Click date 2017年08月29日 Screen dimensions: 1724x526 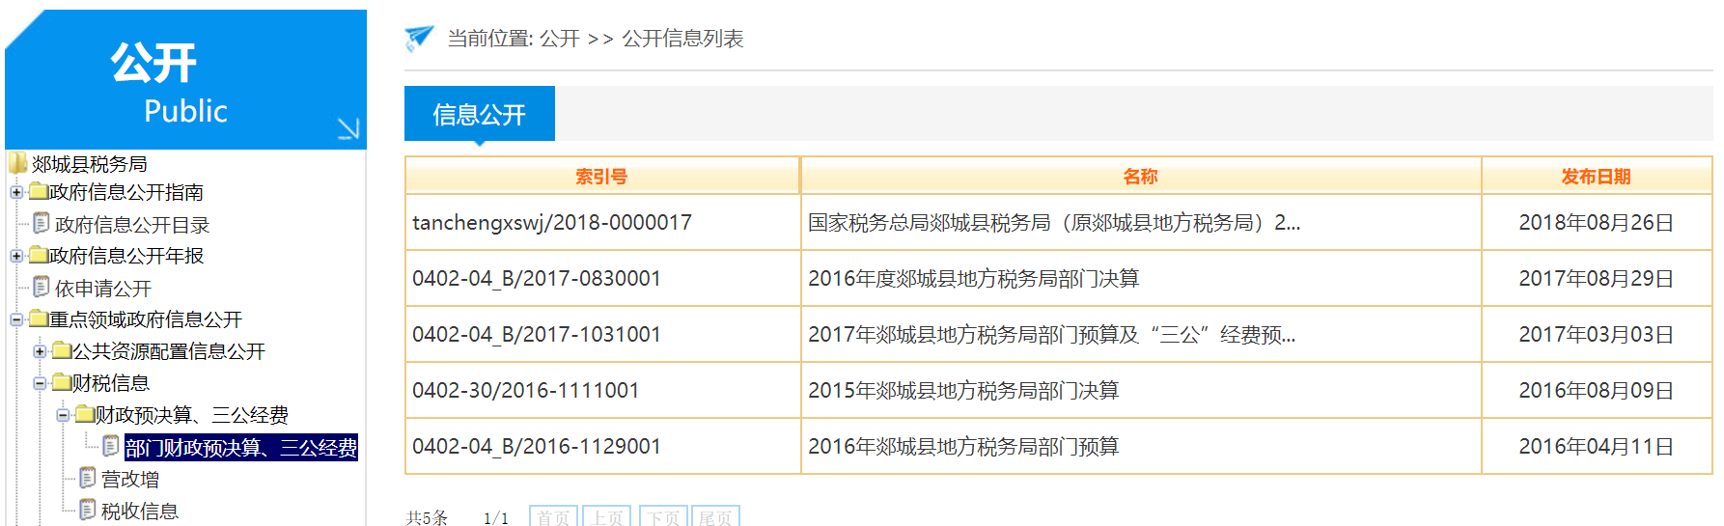(1596, 278)
